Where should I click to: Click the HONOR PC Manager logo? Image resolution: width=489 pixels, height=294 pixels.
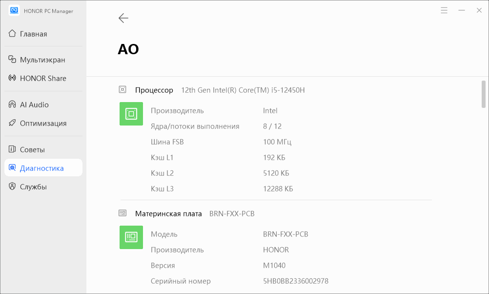coord(14,10)
